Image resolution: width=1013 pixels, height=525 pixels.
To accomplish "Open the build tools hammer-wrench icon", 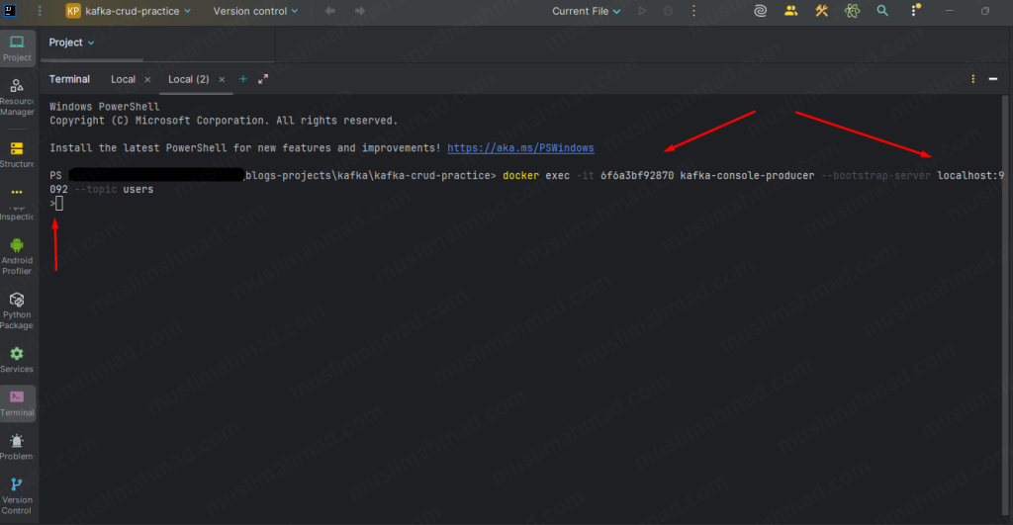I will [x=821, y=11].
